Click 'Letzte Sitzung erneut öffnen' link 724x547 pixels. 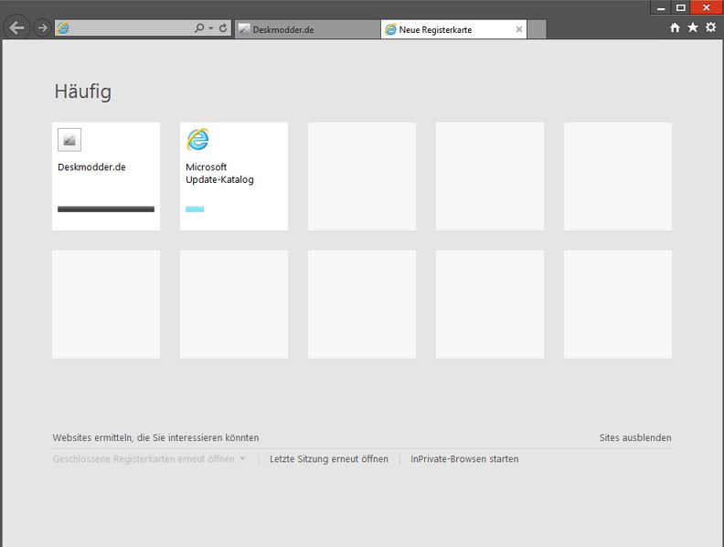(x=329, y=459)
